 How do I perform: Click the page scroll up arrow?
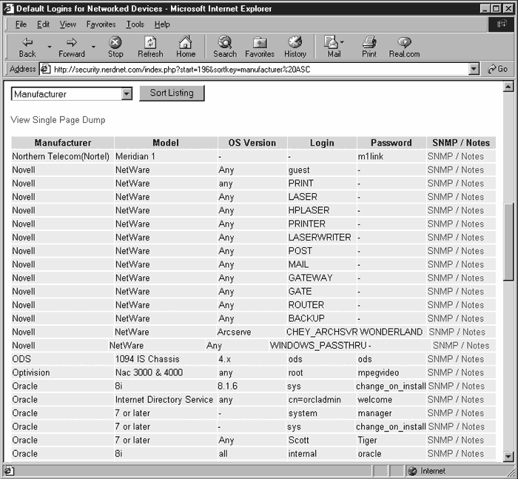[x=508, y=87]
